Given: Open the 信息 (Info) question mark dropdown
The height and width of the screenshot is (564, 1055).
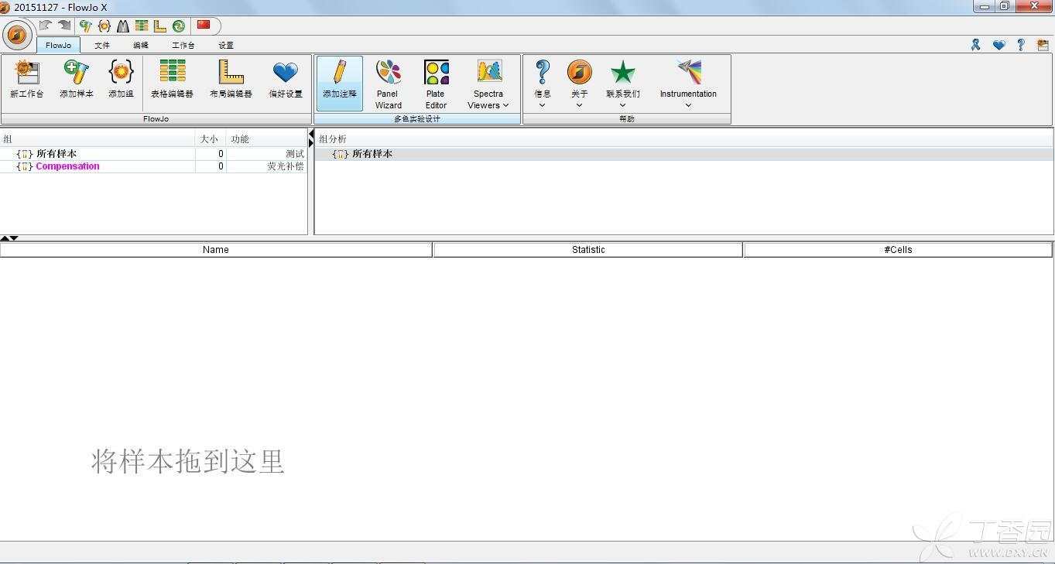Looking at the screenshot, I should click(x=543, y=84).
